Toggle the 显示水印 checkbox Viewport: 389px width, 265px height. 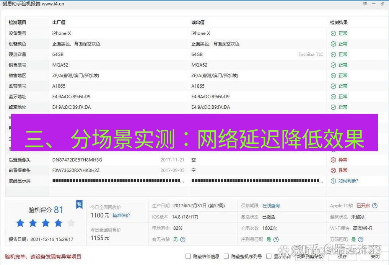(269, 257)
